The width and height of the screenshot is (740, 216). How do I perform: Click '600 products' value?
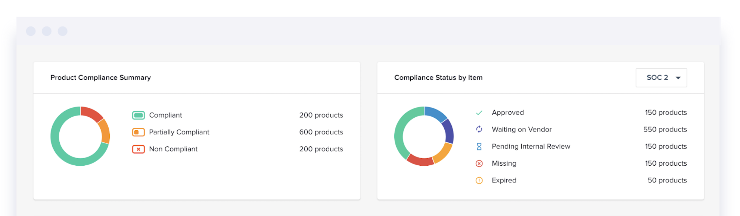coord(321,132)
